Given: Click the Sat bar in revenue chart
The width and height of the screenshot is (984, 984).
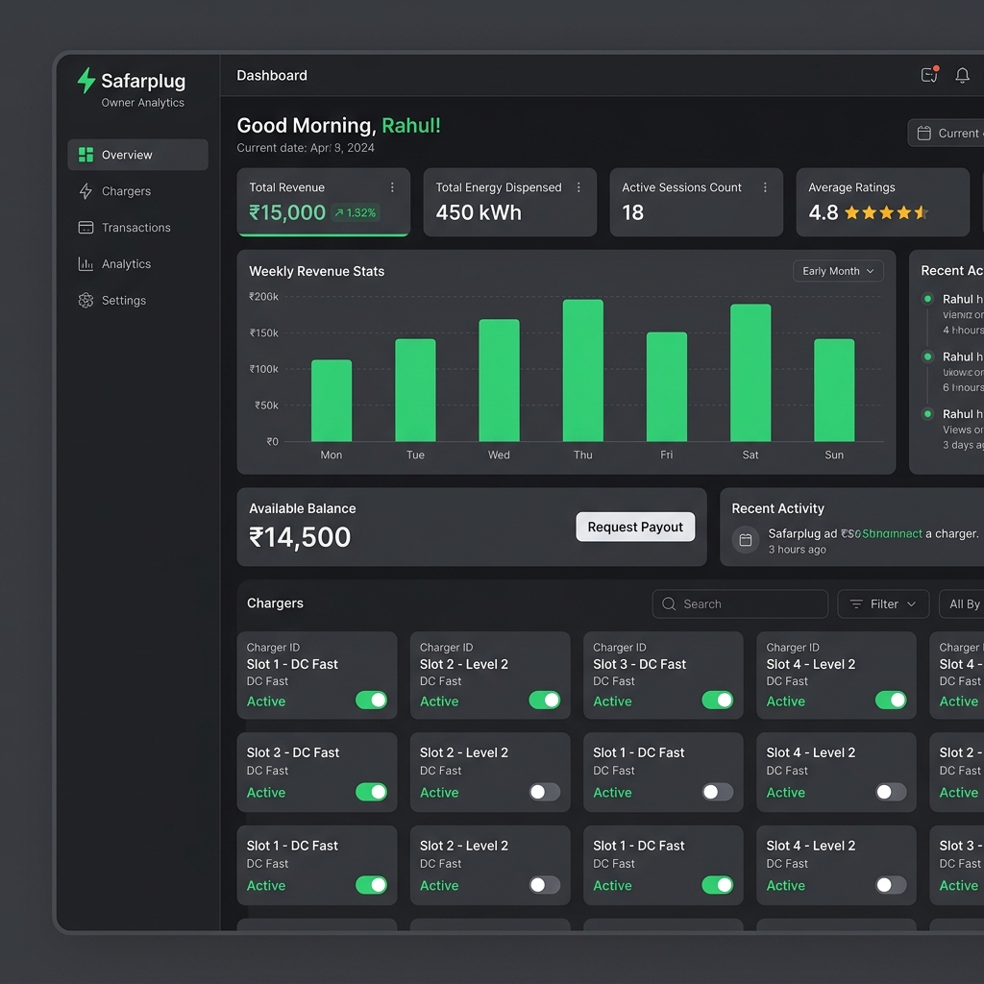Looking at the screenshot, I should (x=750, y=373).
